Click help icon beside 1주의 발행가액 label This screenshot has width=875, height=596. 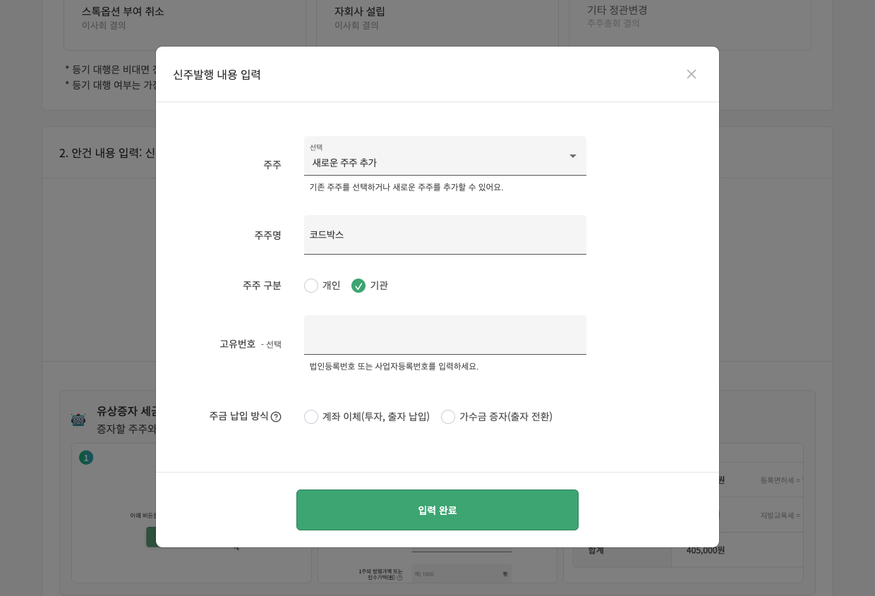tap(399, 578)
